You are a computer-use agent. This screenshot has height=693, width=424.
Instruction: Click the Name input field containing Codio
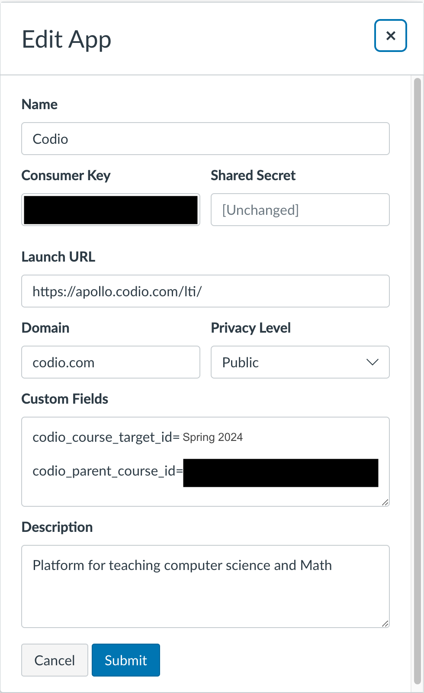206,139
